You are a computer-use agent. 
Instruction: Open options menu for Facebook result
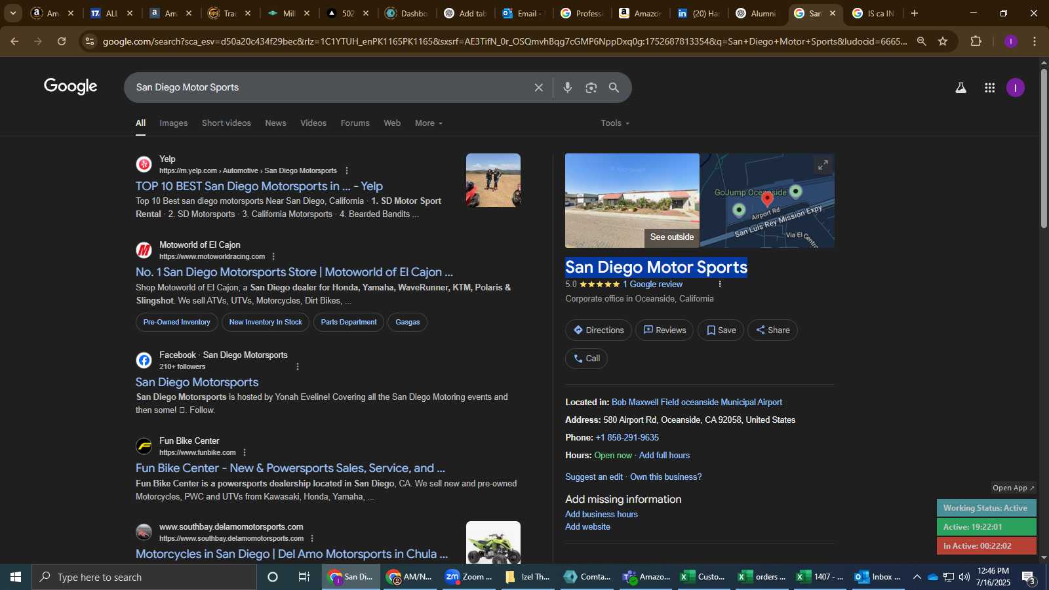coord(298,366)
